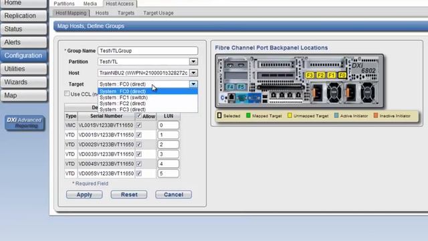Toggle Allow for VL001SV1233BVT11650

coord(139,125)
